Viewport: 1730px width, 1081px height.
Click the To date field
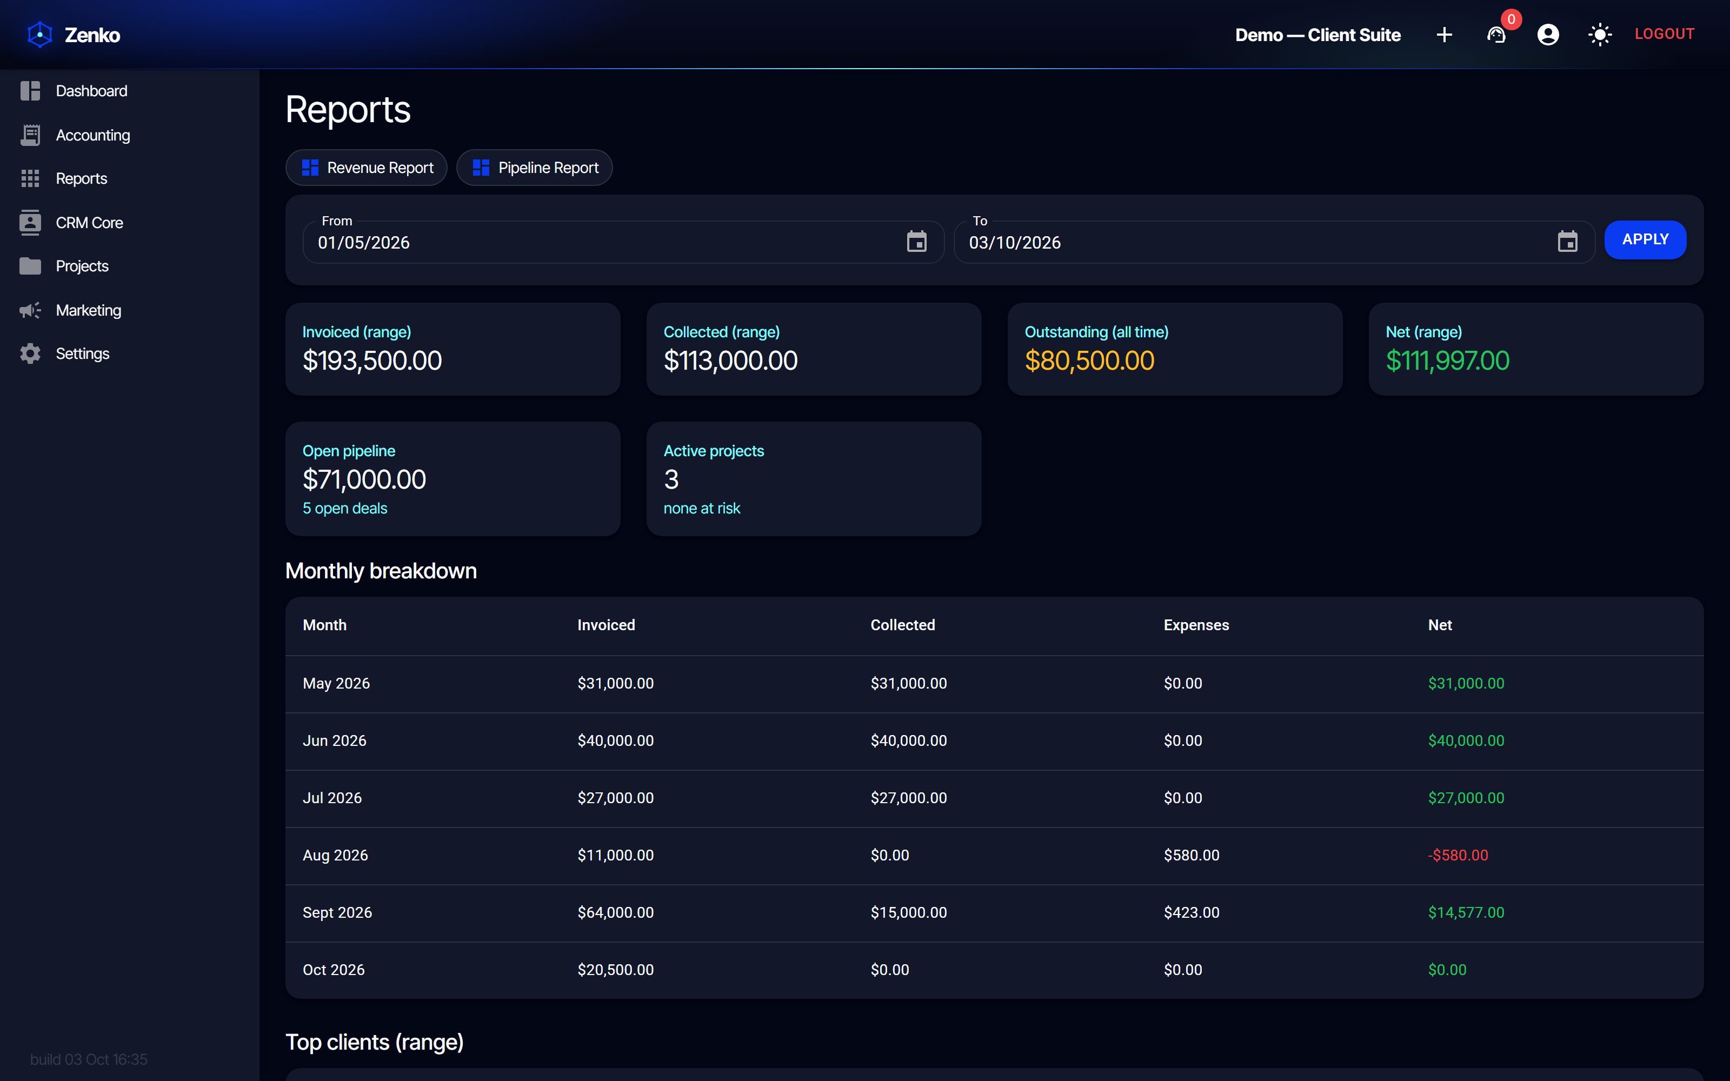tap(1275, 242)
